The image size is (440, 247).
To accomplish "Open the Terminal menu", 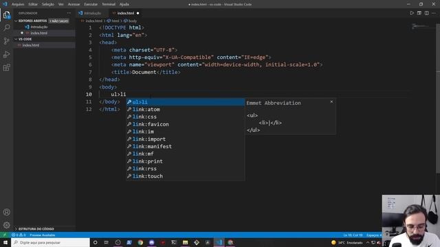I will [x=109, y=4].
